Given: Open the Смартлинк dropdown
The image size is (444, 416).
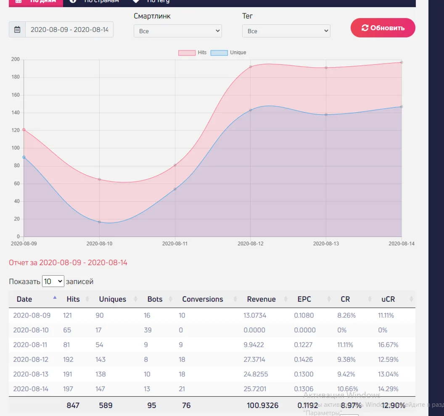Looking at the screenshot, I should 177,31.
